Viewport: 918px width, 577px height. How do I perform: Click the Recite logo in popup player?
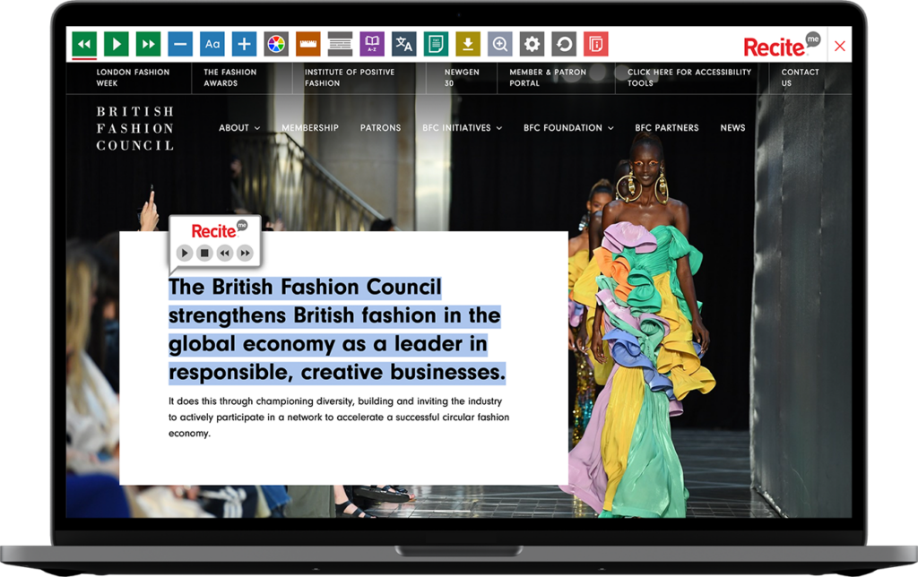click(x=219, y=230)
